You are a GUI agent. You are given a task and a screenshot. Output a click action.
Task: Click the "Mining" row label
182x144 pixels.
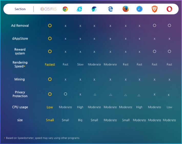click(19, 79)
